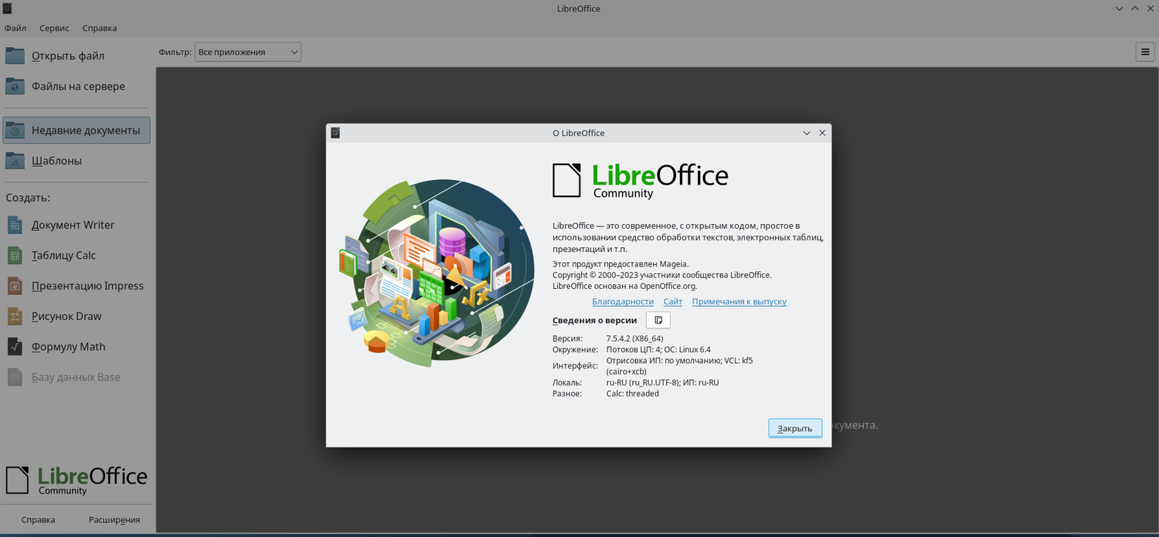Image resolution: width=1159 pixels, height=537 pixels.
Task: Click the LibreOffice Community logo in dialog
Action: 641,181
